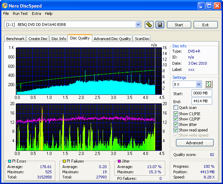Screen dimensions: 223x184
Task: Uncheck Show jitter
Action: [x=176, y=125]
